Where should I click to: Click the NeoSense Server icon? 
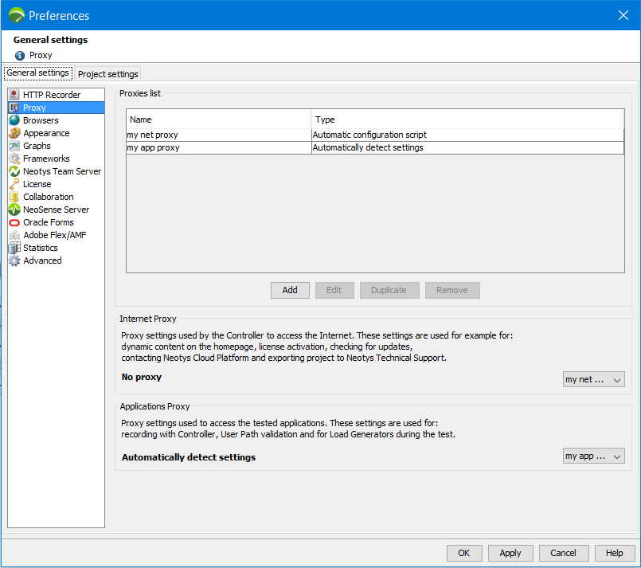14,210
